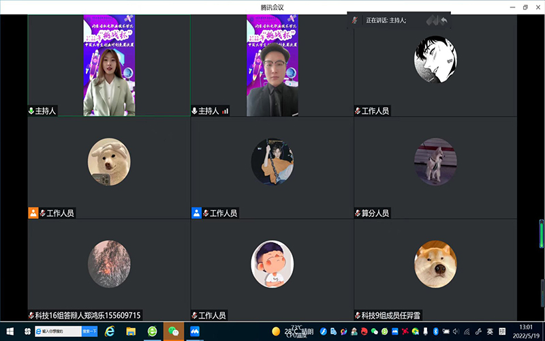The height and width of the screenshot is (341, 545).
Task: Launch Internet Explorer from the taskbar
Action: click(110, 331)
